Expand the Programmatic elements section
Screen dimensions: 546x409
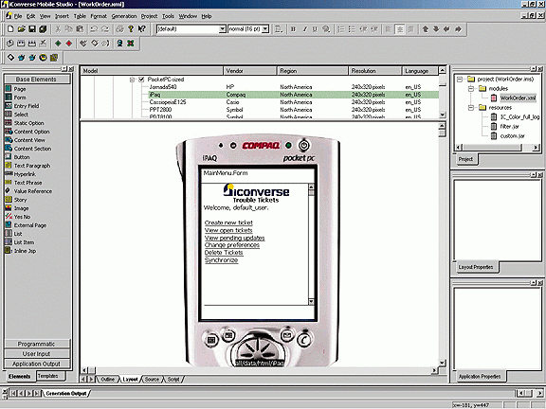pyautogui.click(x=37, y=344)
